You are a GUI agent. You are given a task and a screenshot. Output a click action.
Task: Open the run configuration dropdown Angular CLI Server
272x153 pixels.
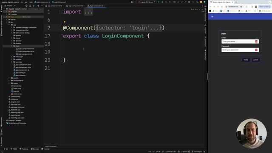(x=147, y=2)
